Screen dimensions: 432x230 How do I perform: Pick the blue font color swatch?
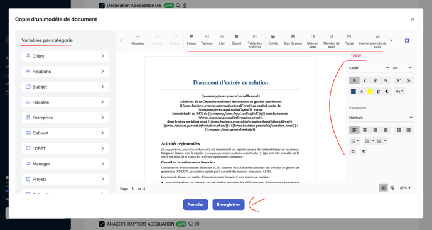(354, 91)
